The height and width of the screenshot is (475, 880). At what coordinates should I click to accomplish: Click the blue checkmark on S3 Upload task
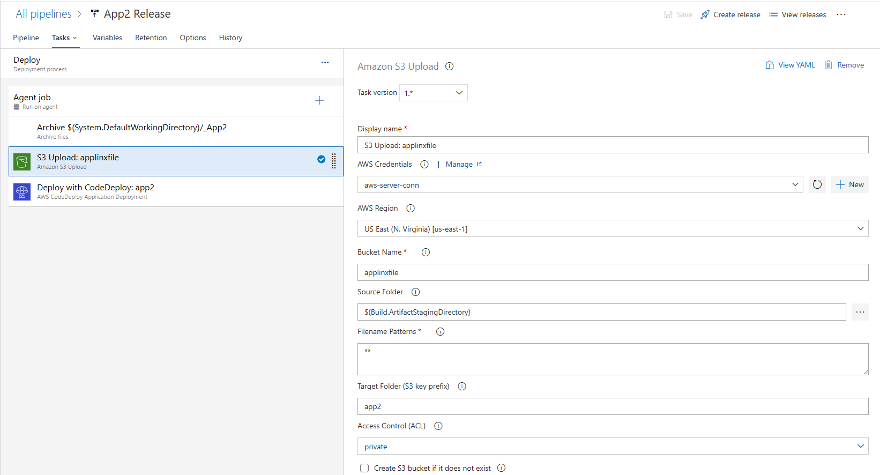(321, 159)
